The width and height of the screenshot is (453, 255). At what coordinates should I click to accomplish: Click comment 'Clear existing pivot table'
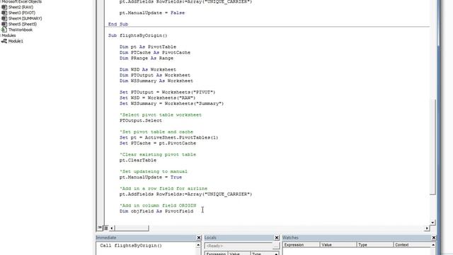pos(158,154)
